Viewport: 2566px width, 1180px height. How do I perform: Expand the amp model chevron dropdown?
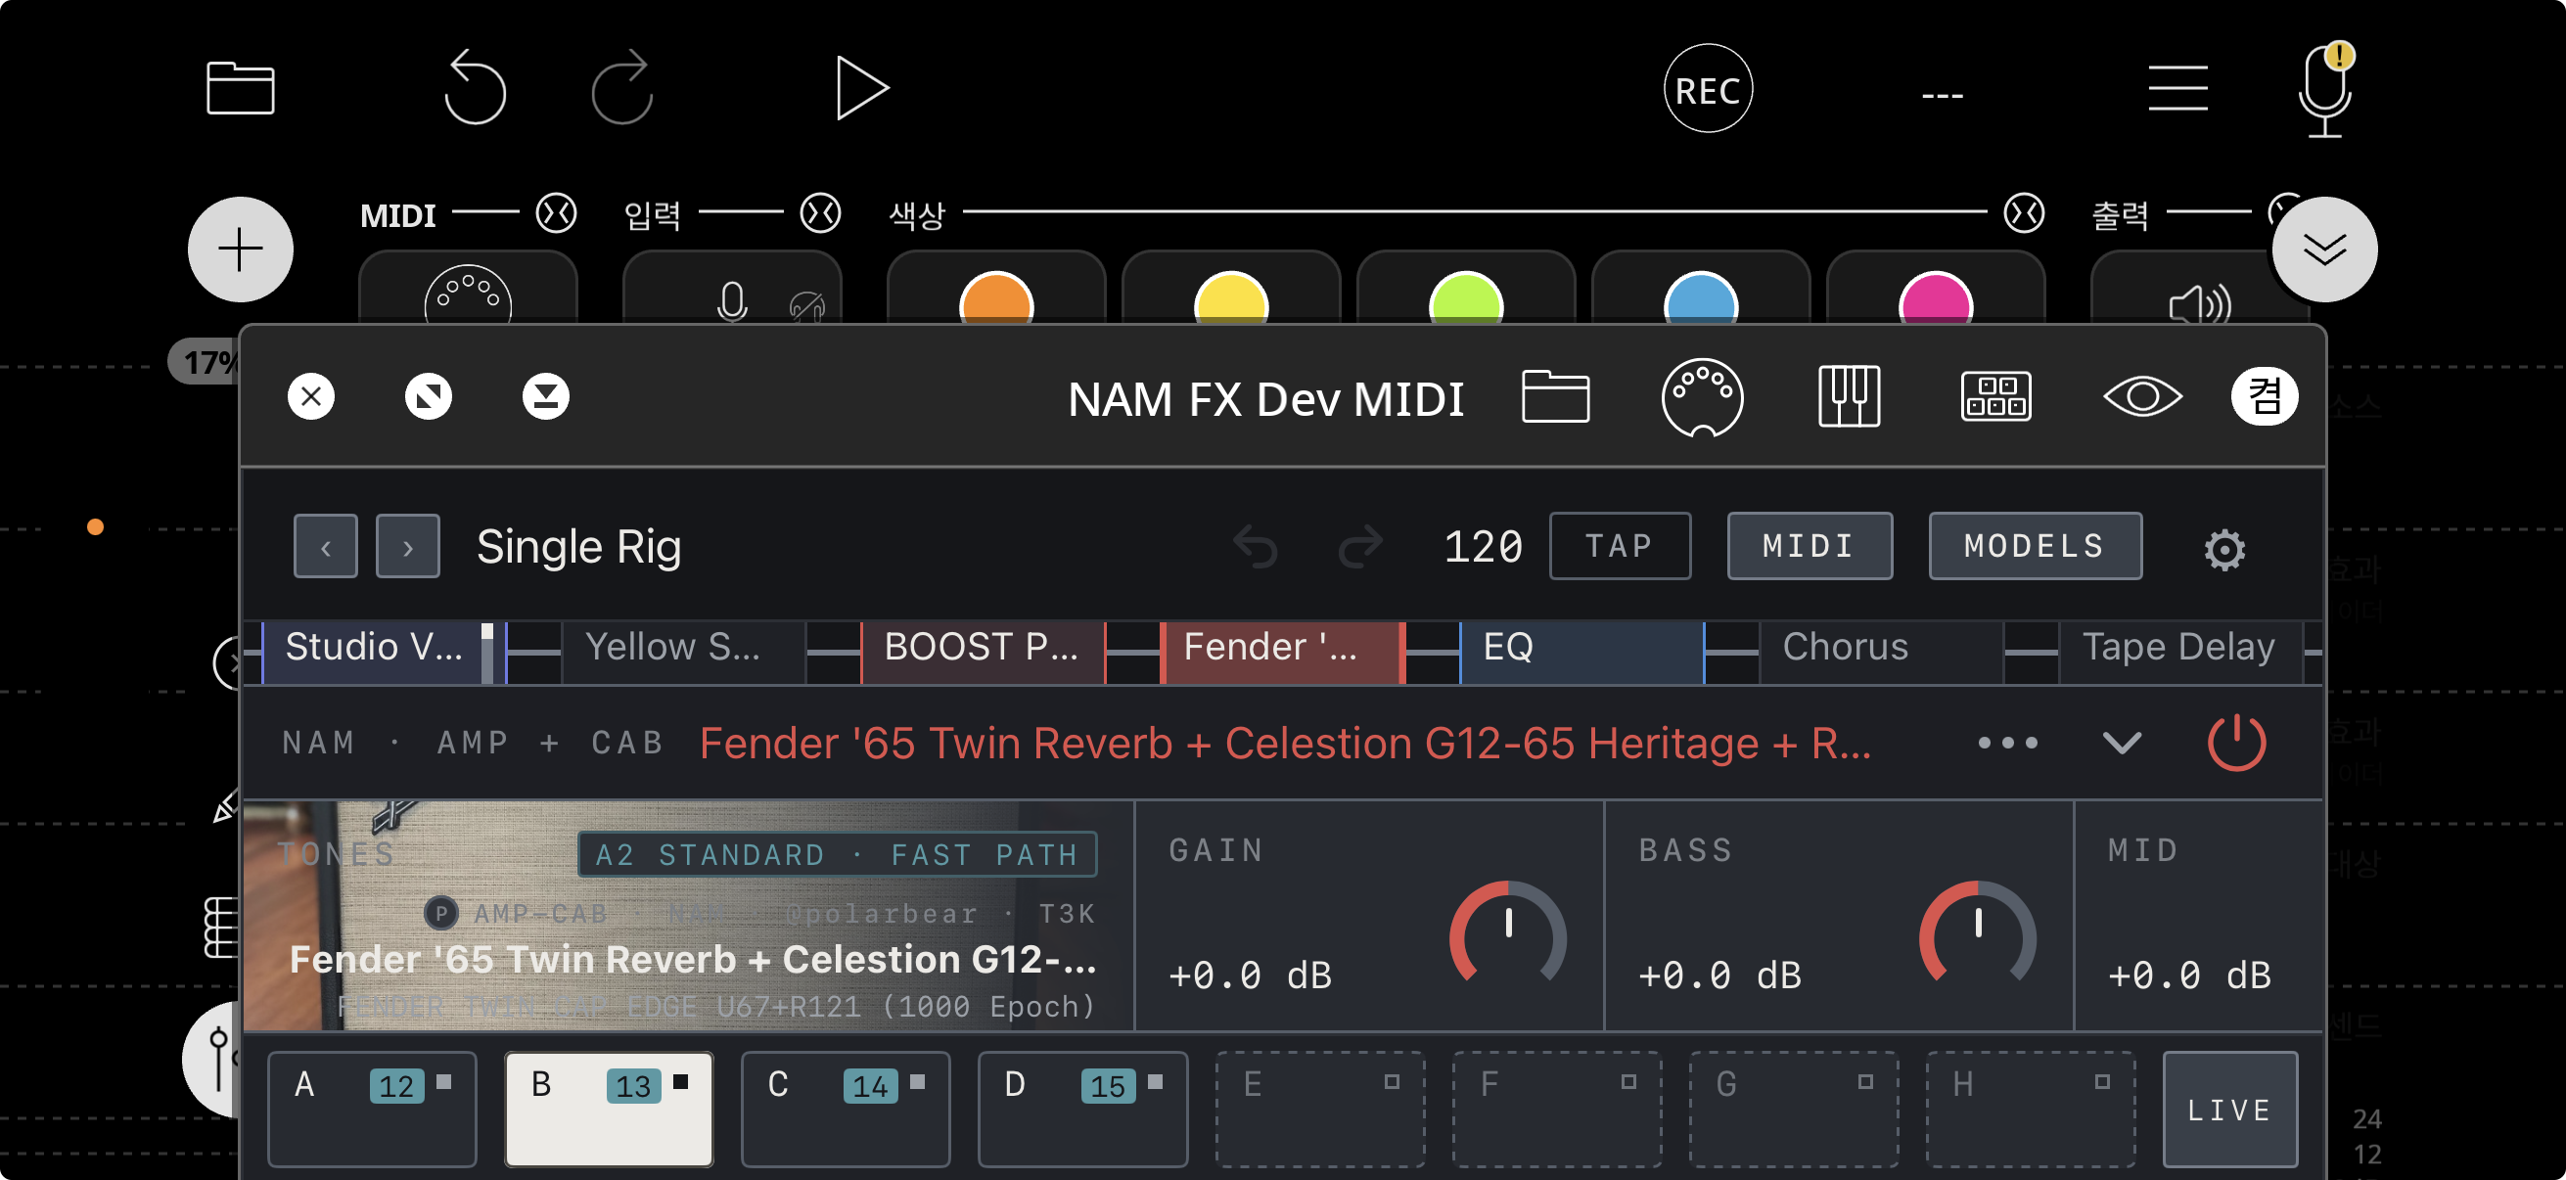2122,743
